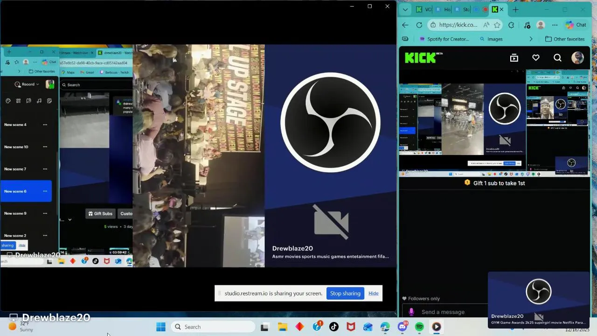Image resolution: width=597 pixels, height=336 pixels.
Task: Click the Drewblaze20 picture-in-picture OBS overlay
Action: point(539,300)
